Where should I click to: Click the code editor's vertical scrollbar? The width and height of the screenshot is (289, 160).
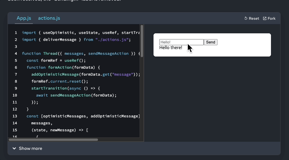coord(142,41)
